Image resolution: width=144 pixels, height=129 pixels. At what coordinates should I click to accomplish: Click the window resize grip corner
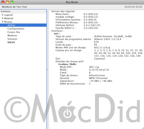143,128
